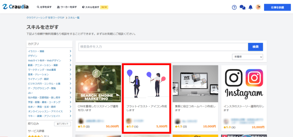
Task: Click the 仕事を依頼 button
Action: coord(277,7)
